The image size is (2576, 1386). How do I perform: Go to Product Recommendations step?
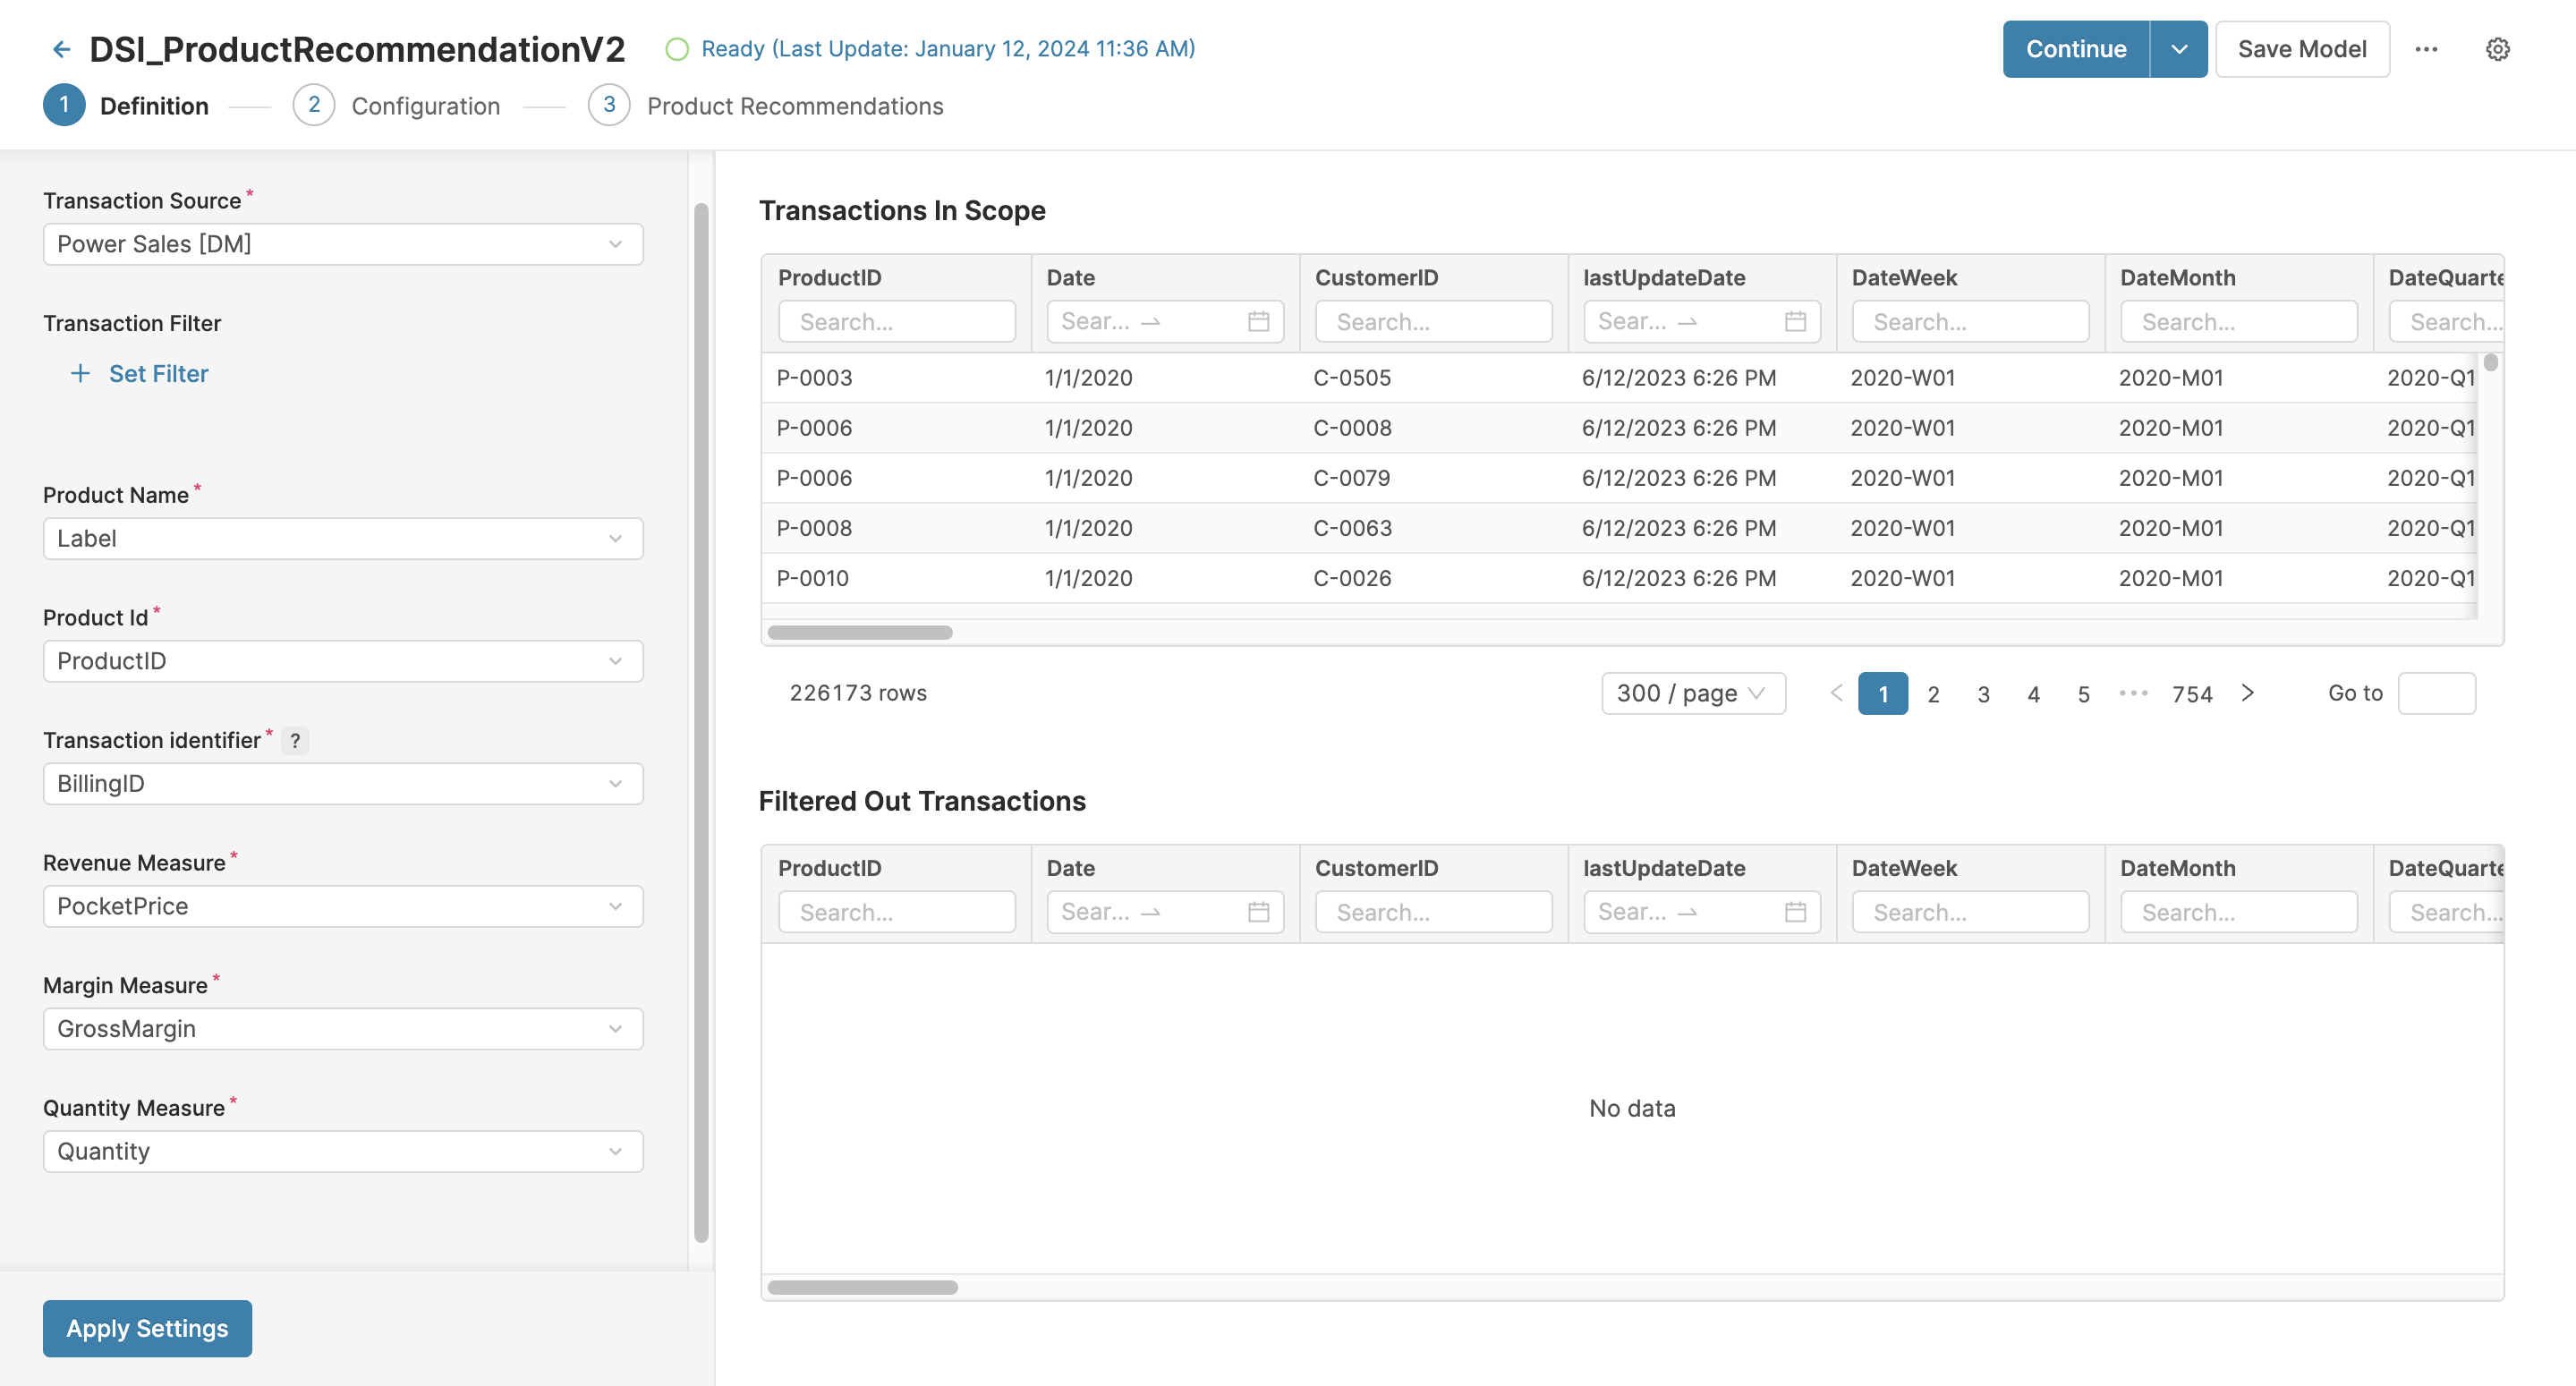point(794,105)
